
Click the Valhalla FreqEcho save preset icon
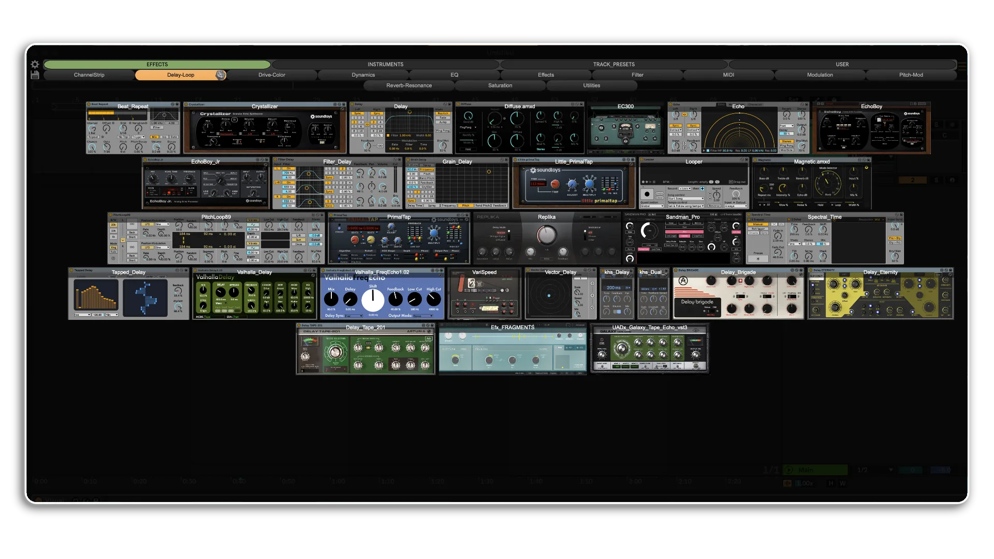pyautogui.click(x=441, y=270)
